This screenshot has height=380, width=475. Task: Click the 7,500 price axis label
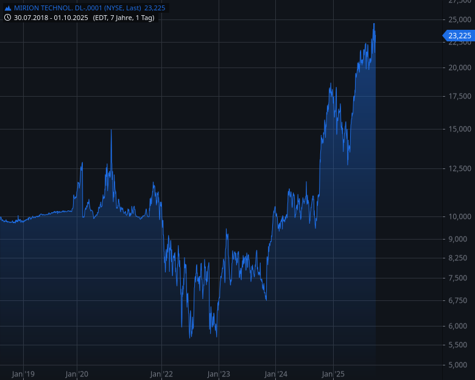pyautogui.click(x=460, y=278)
